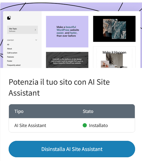
Task: Click Disinstalla AI Site Assistant button
Action: pyautogui.click(x=72, y=149)
